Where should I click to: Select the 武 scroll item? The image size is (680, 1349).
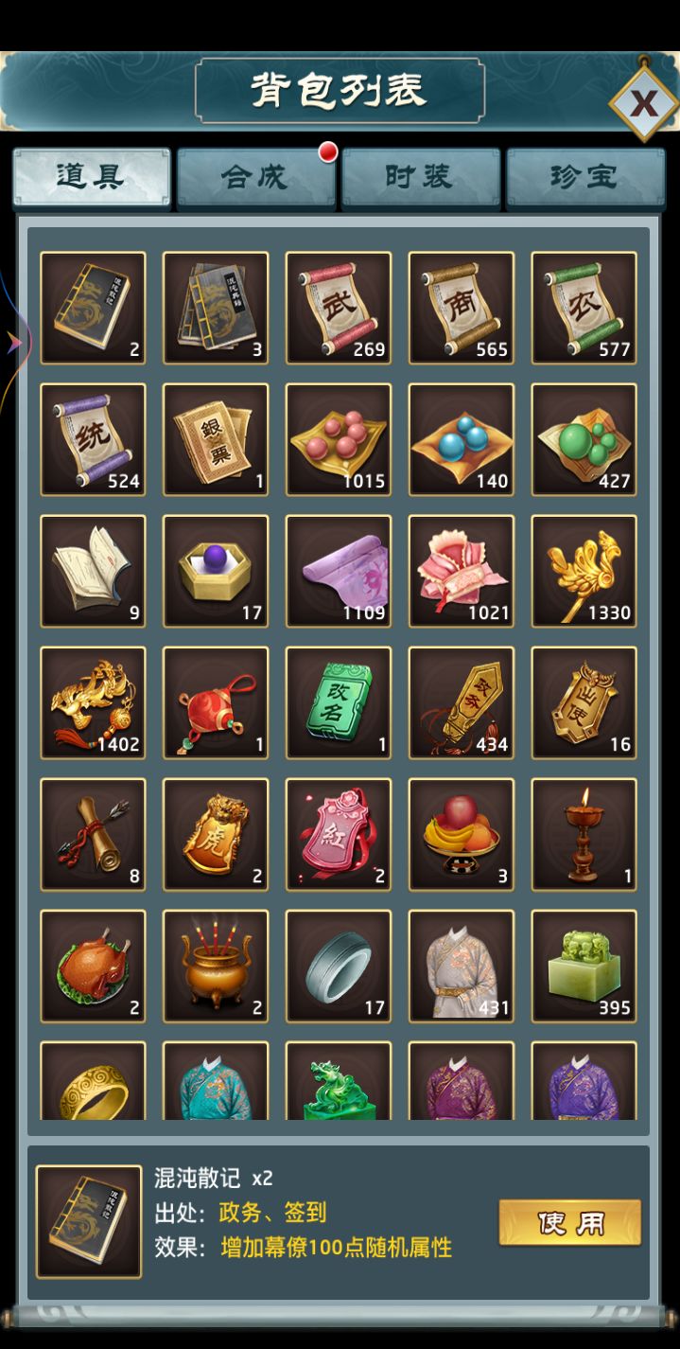(339, 308)
